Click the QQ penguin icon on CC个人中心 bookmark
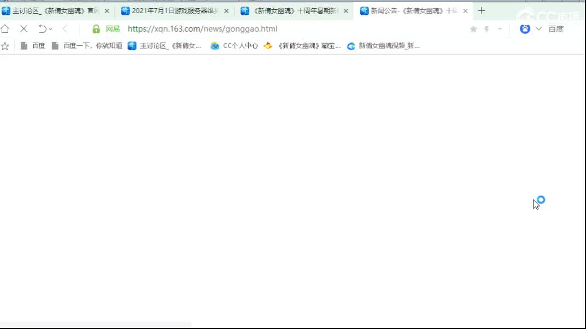Viewport: 586px width, 329px height. coord(215,46)
